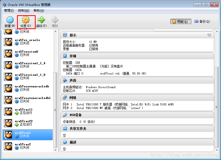Open the 帮助(H) menu
This screenshot has width=221, height=160.
(x=39, y=11)
